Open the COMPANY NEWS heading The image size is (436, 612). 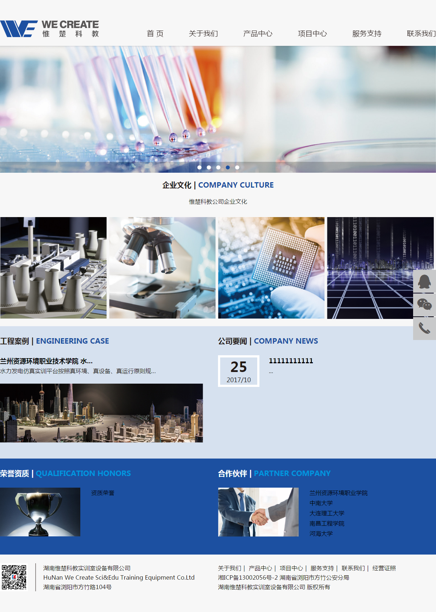pos(268,341)
